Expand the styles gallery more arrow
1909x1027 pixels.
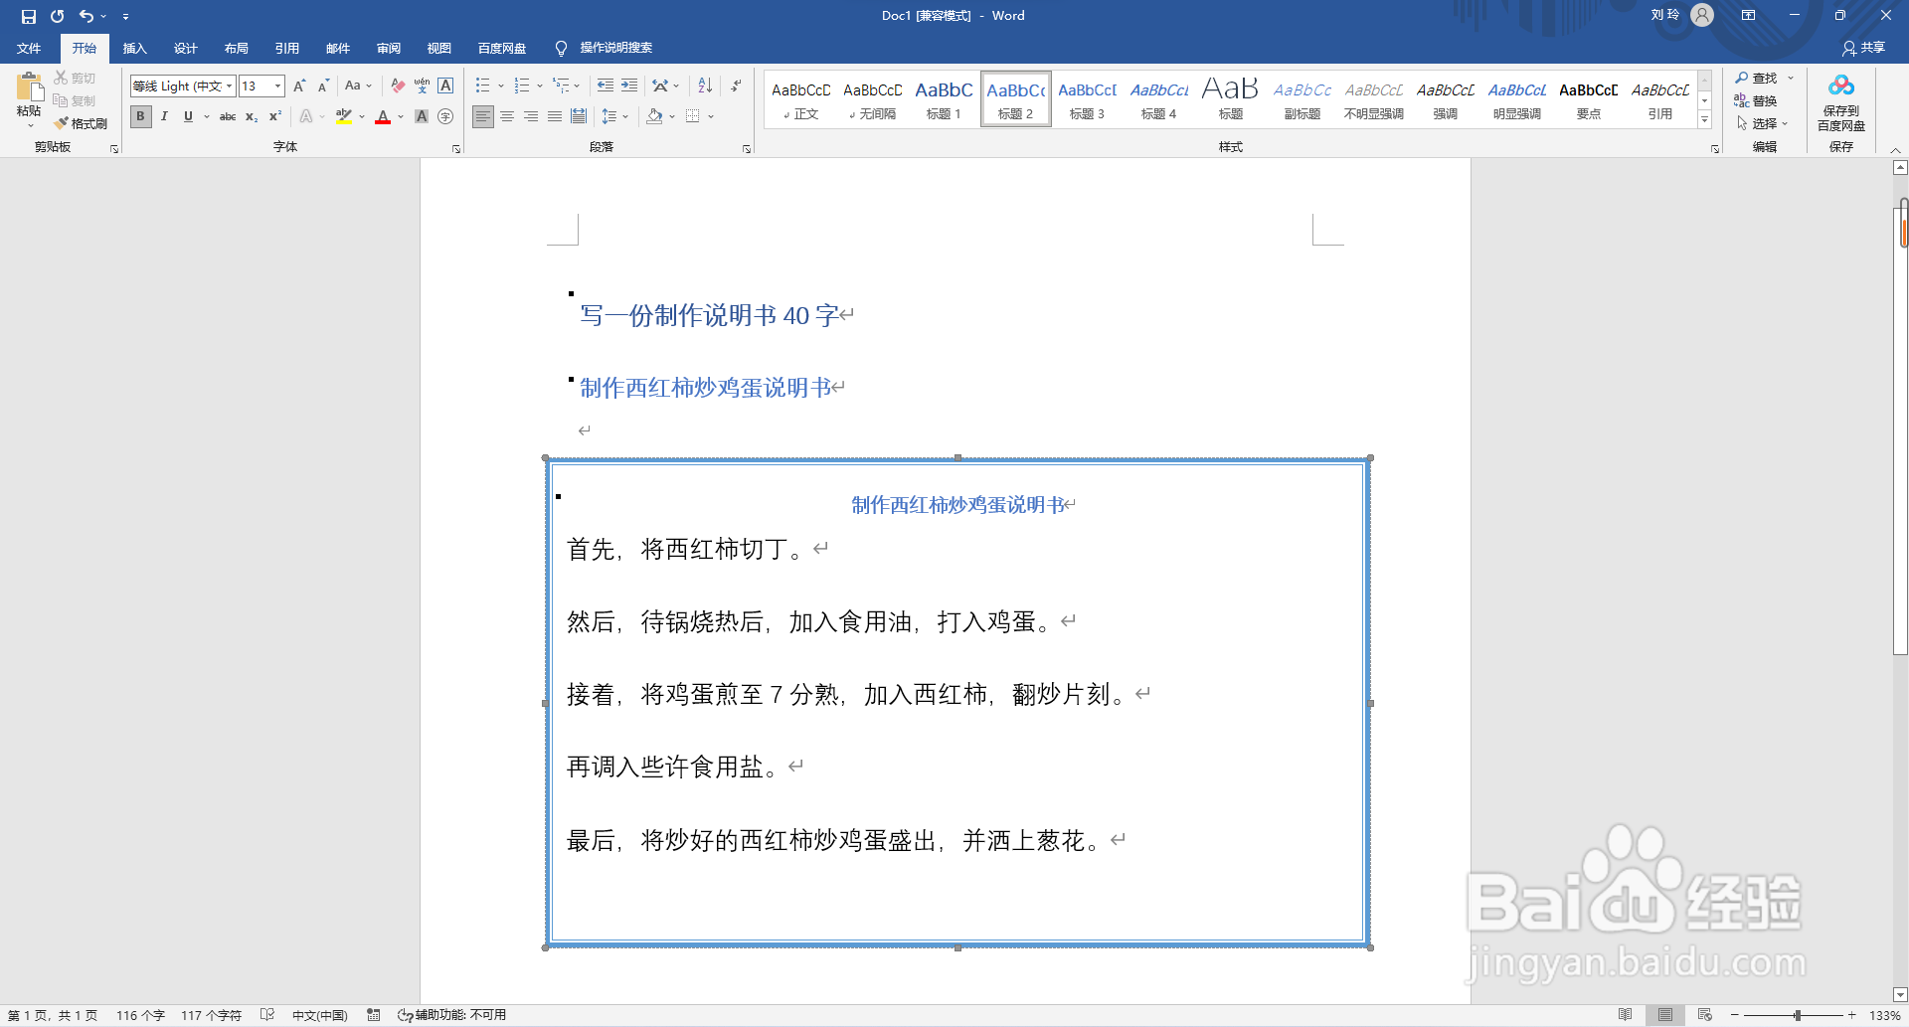click(x=1704, y=120)
